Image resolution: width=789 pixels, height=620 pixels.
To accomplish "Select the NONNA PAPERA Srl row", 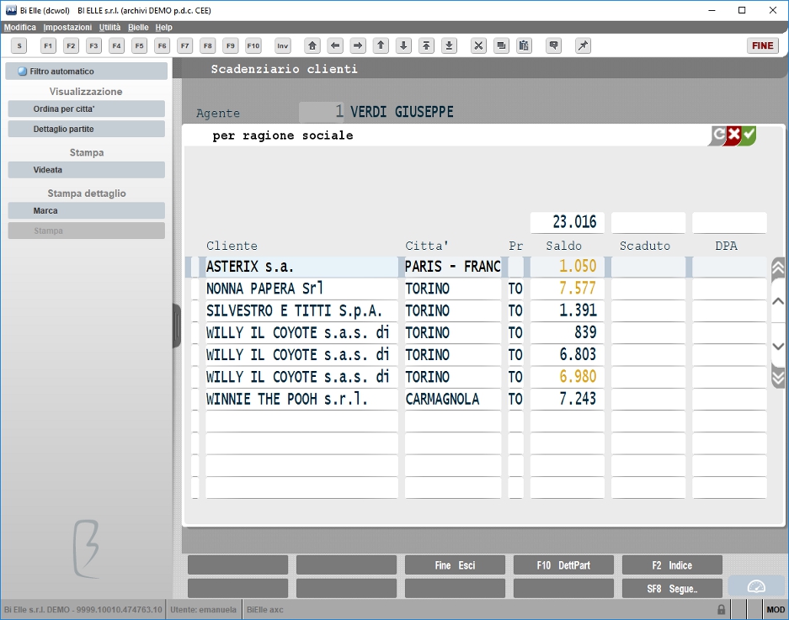I will (479, 289).
